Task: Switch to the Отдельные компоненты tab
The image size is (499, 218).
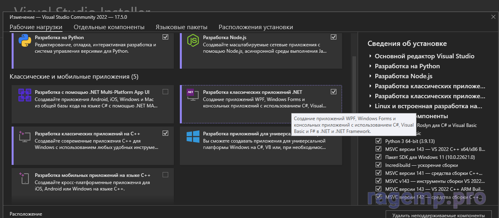Action: point(109,27)
